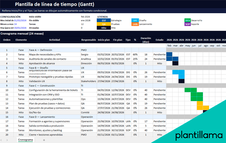Click 'Salida controlada a producción' cell

pyautogui.click(x=55, y=126)
